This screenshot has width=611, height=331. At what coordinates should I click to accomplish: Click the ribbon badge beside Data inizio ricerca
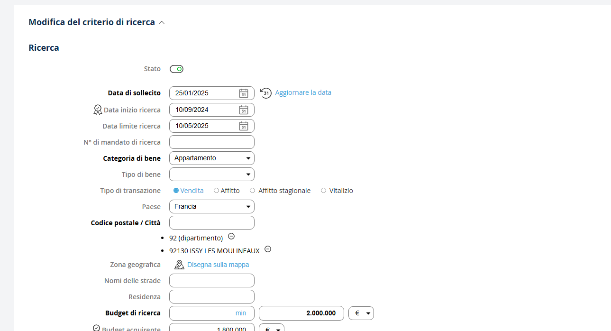pyautogui.click(x=98, y=110)
